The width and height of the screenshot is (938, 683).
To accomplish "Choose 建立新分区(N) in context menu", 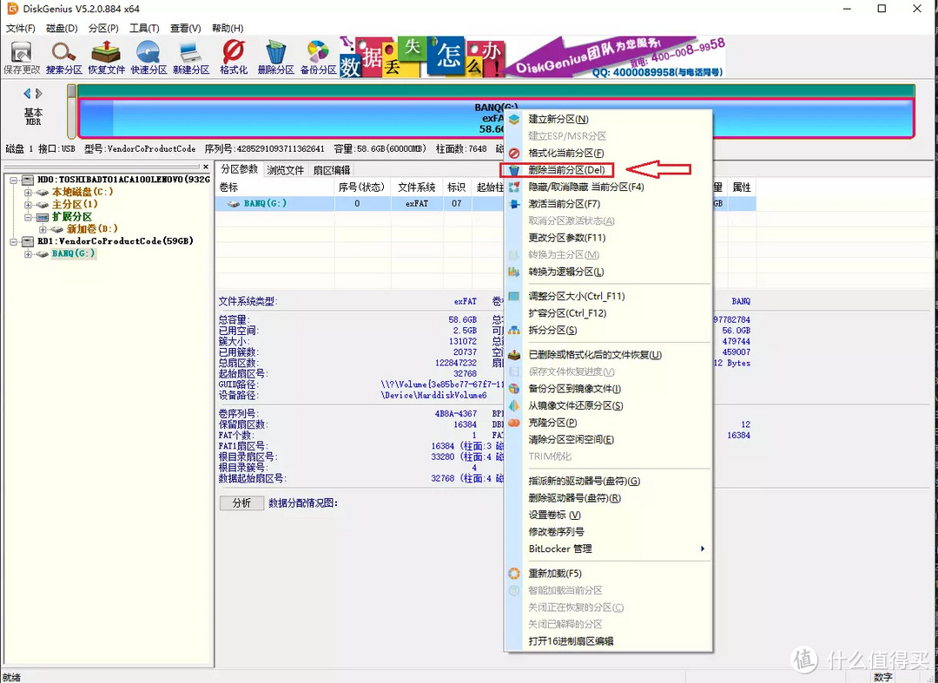I will tap(608, 119).
